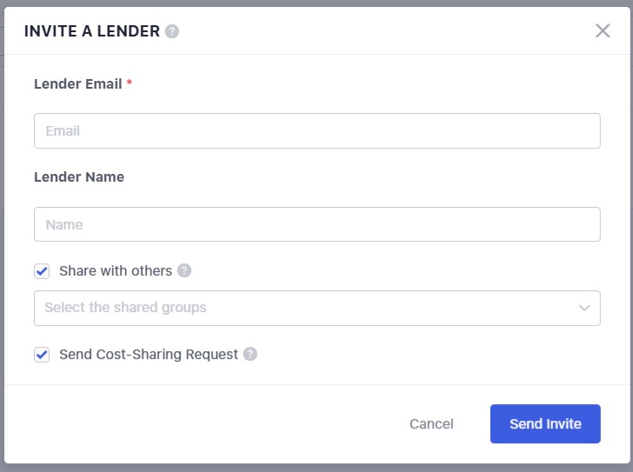Screen dimensions: 633x472
Task: Close the Invite a Lender dialog
Action: pyautogui.click(x=603, y=30)
